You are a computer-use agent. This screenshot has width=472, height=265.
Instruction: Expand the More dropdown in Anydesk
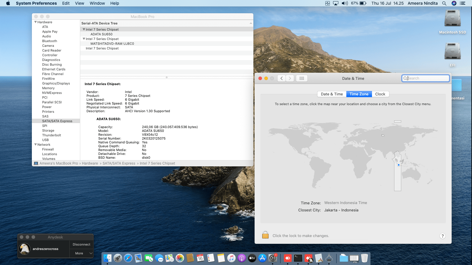(x=81, y=253)
